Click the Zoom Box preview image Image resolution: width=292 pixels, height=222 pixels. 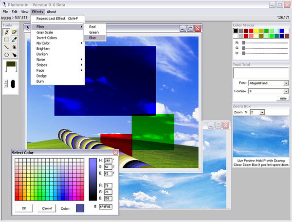[x=261, y=137]
